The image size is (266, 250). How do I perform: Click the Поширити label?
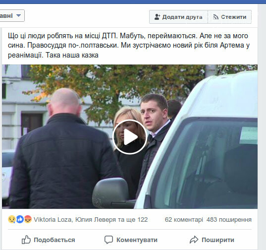(x=218, y=240)
